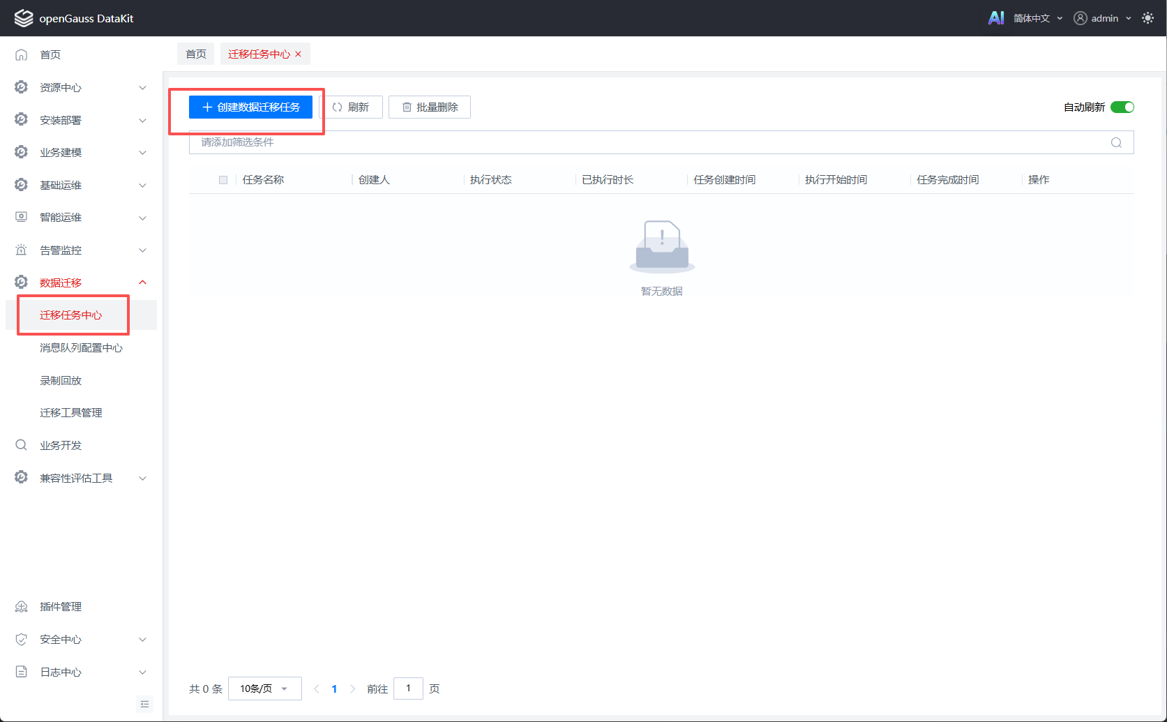Open the 简体中文 language dropdown

point(1037,18)
